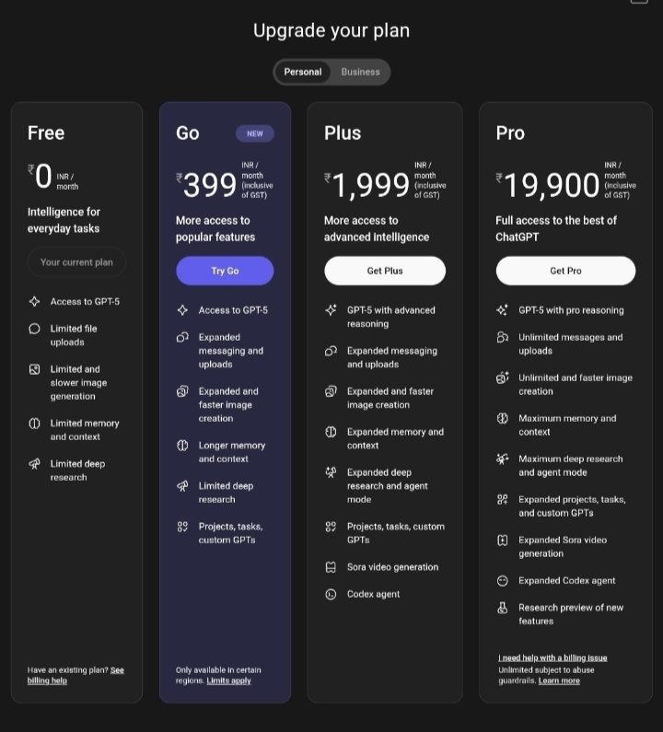
Task: Click the Longer memory and context icon
Action: 182,446
